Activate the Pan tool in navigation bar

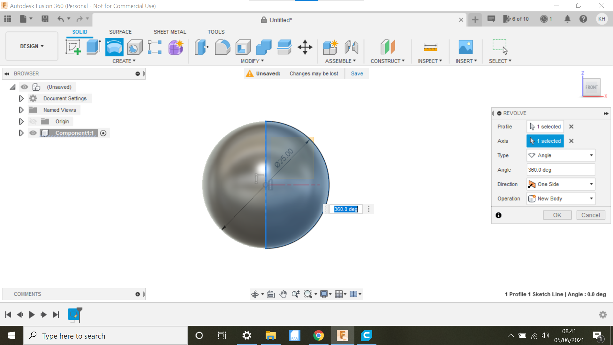tap(283, 294)
